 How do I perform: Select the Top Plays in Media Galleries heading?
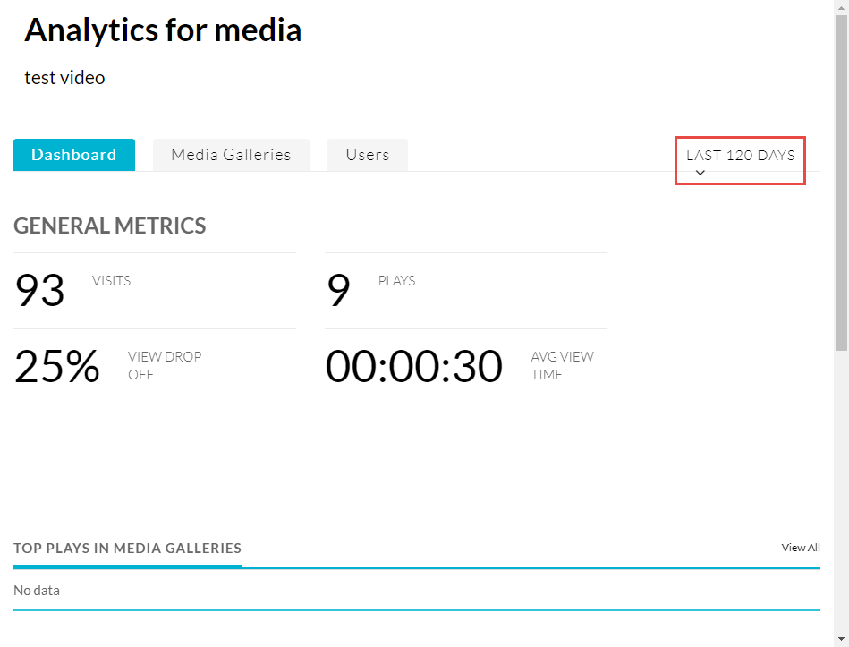127,548
